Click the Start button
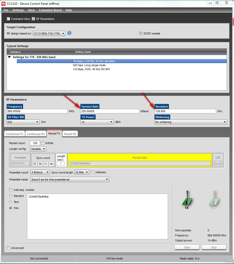234x264 pixels. tap(187, 247)
